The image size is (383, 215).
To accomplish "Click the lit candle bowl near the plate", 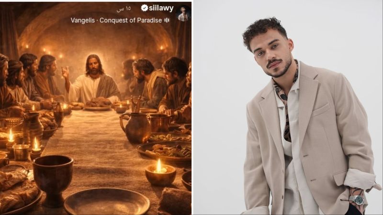I will pos(160,173).
